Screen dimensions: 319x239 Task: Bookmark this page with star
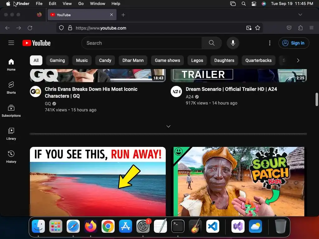[258, 28]
